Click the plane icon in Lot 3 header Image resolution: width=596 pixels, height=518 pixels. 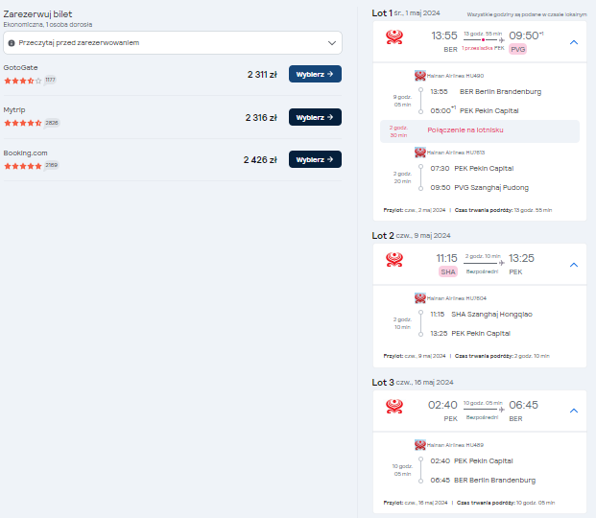click(x=502, y=410)
